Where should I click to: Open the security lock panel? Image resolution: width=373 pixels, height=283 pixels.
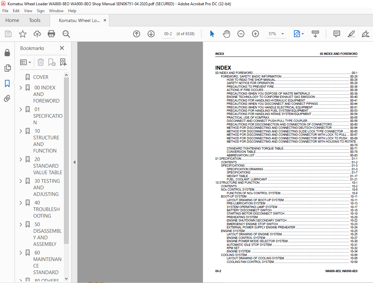pyautogui.click(x=7, y=53)
